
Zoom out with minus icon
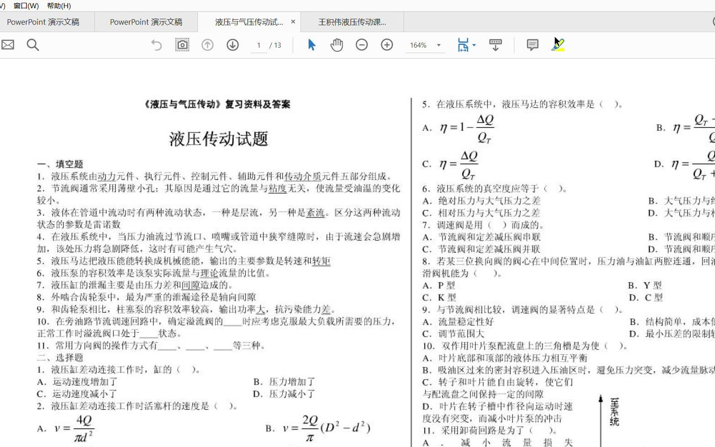(x=362, y=45)
